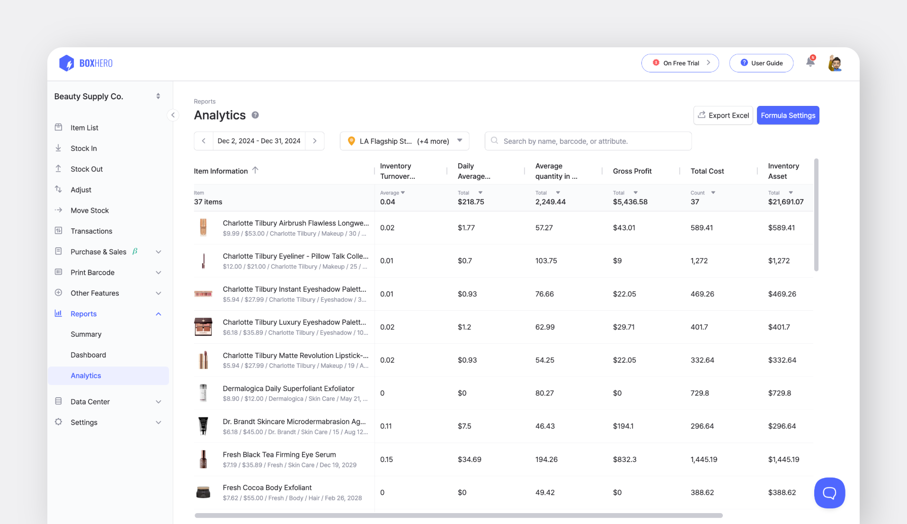Image resolution: width=907 pixels, height=524 pixels.
Task: Open Formula Settings
Action: (x=788, y=115)
